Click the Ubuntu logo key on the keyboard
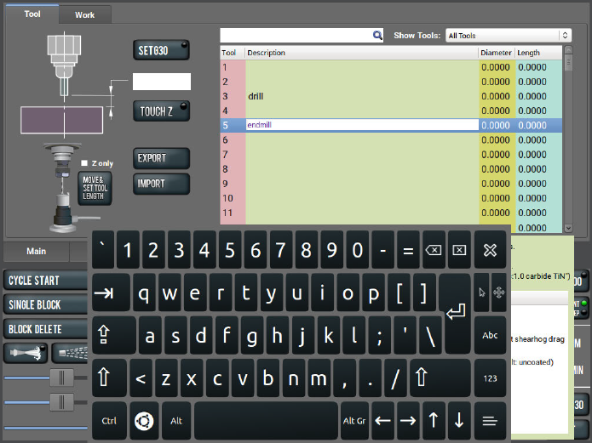This screenshot has height=443, width=592. coord(141,420)
